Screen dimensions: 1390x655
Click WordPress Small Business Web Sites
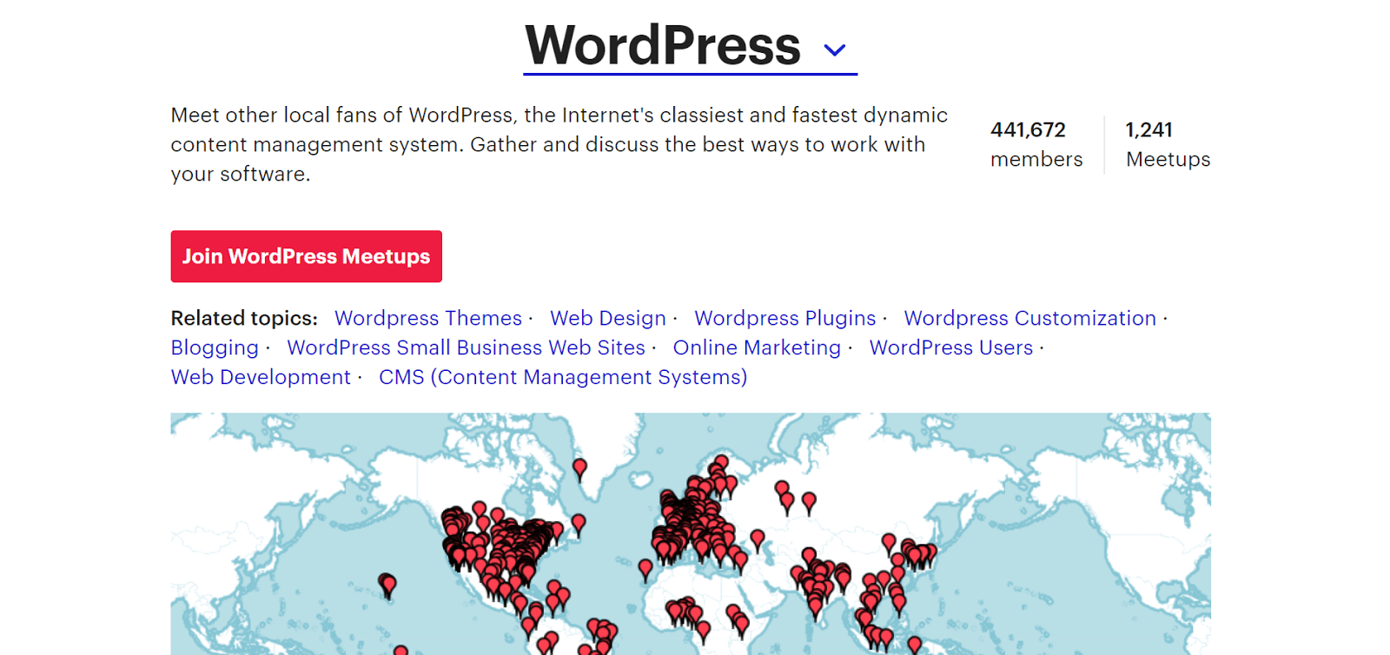pos(466,348)
